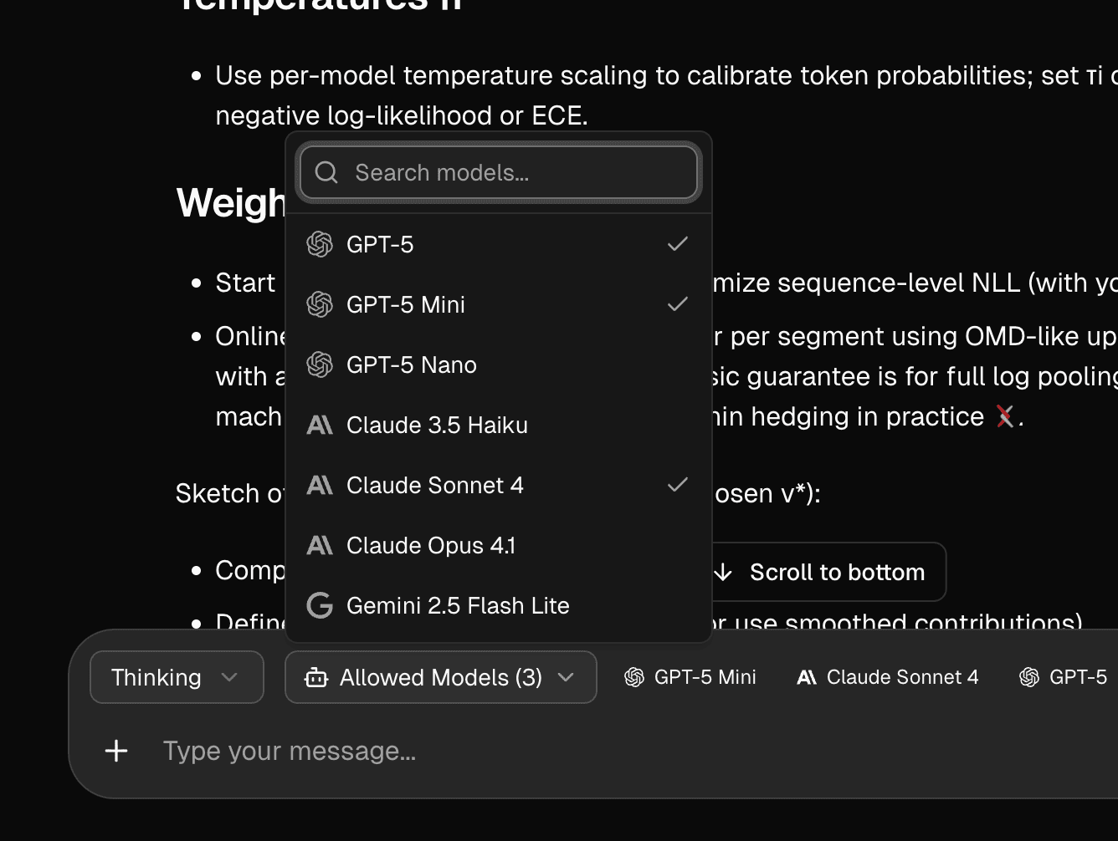1118x841 pixels.
Task: Open the Thinking dropdown
Action: tap(176, 677)
